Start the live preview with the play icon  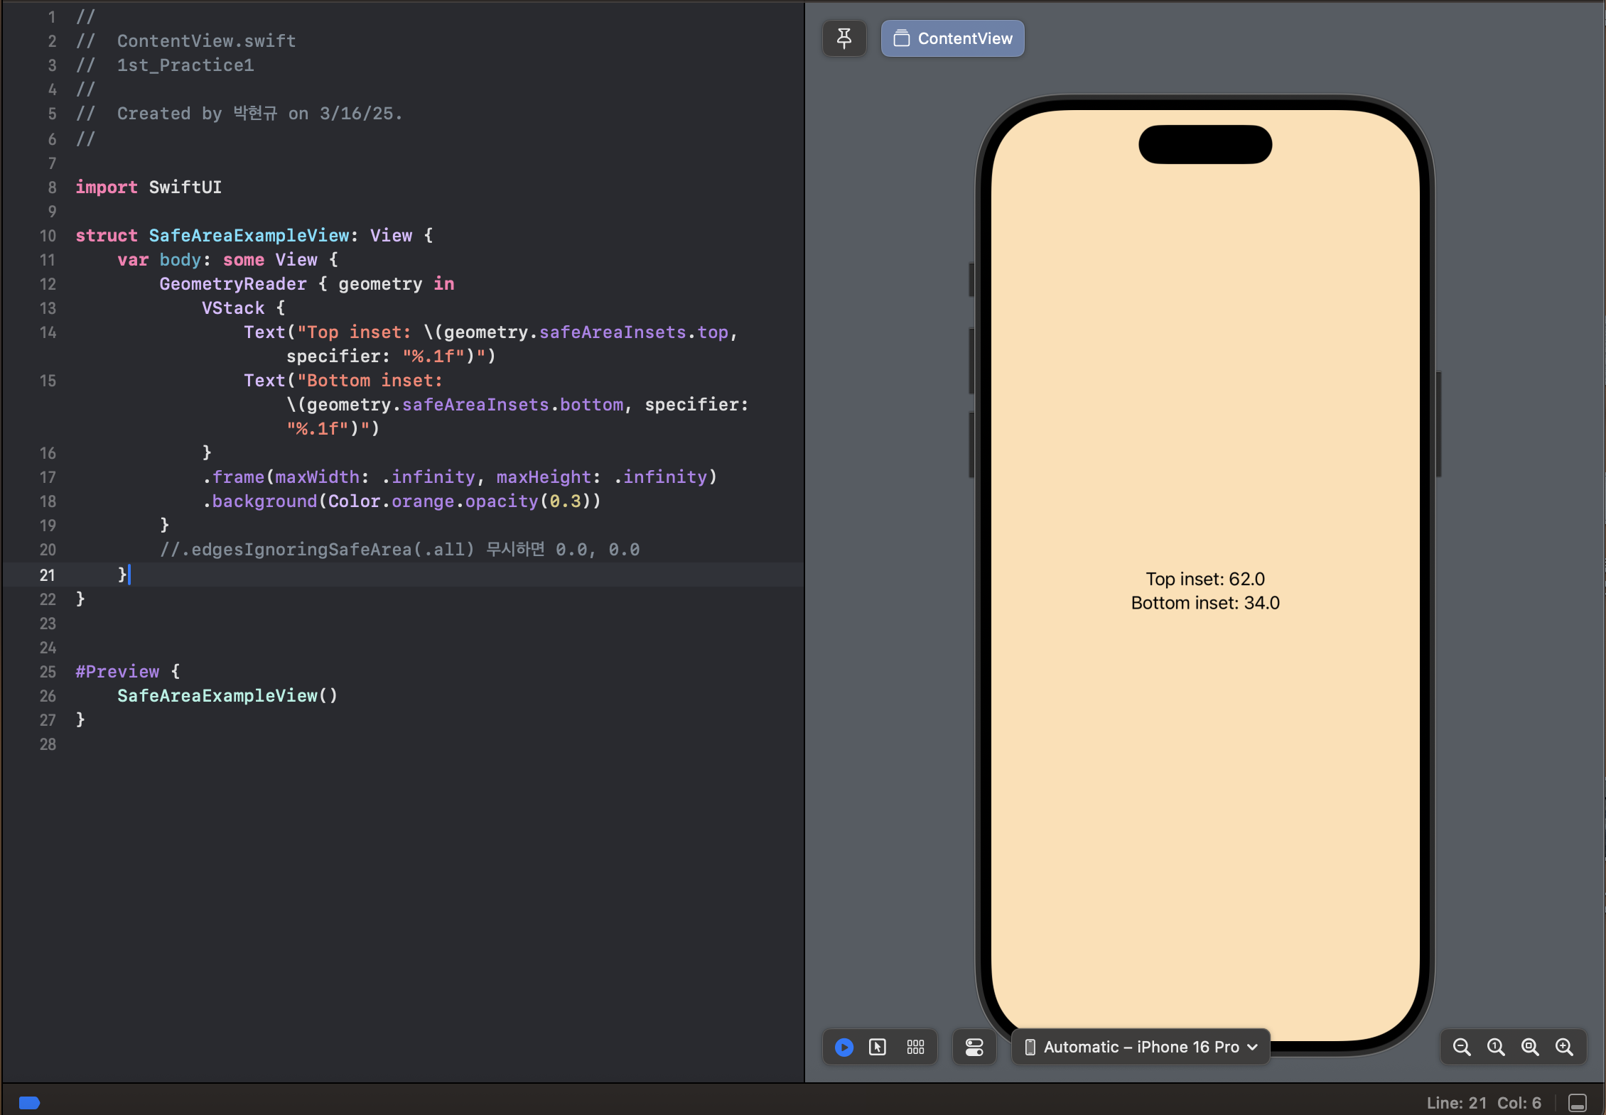coord(844,1047)
